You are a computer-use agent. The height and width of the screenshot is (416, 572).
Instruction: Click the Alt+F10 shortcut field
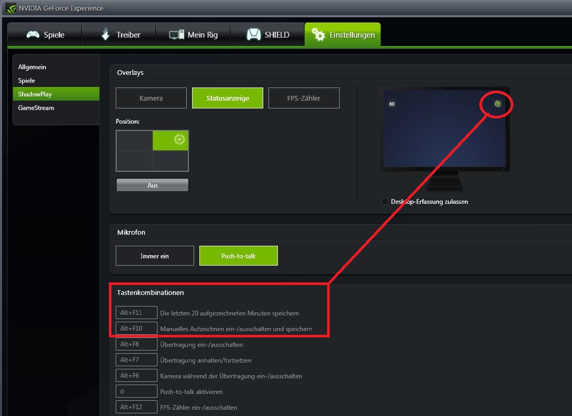coord(137,329)
